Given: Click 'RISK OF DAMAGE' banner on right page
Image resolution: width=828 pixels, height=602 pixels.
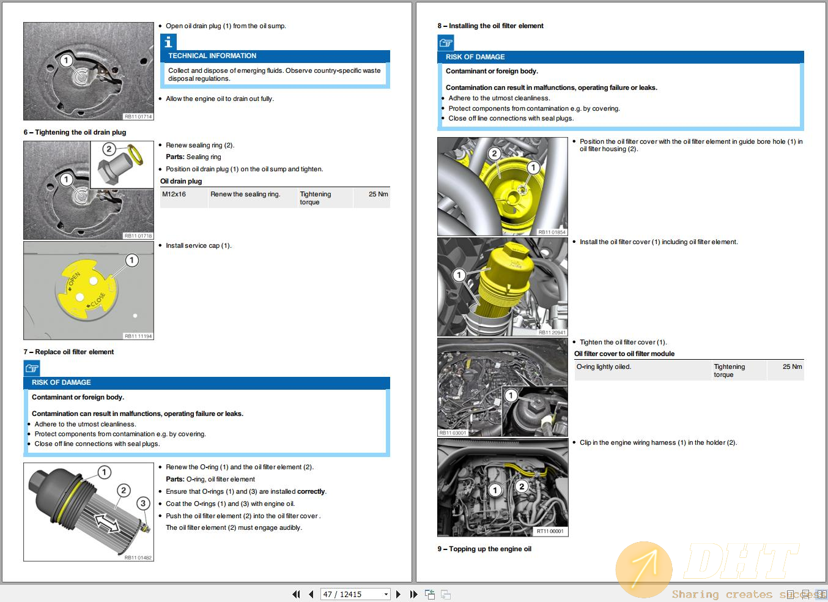Looking at the screenshot, I should click(x=621, y=57).
